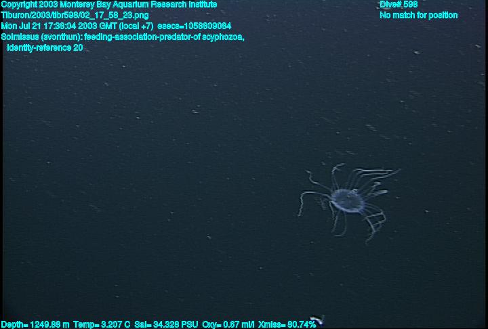488x329 pixels.
Task: Click the 'No match for position' message
Action: [x=419, y=16]
